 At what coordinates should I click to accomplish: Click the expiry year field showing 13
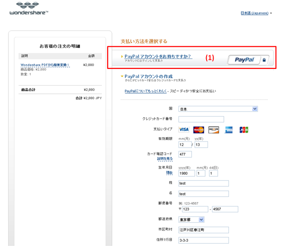(201, 144)
